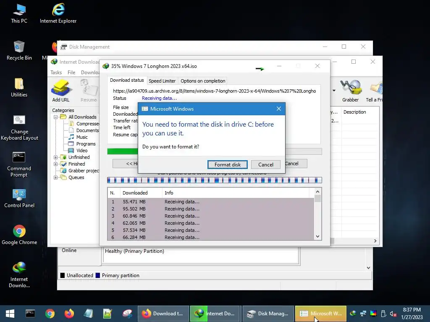This screenshot has height=322, width=430.
Task: Click the Command Prompt taskbar icon
Action: [x=30, y=314]
